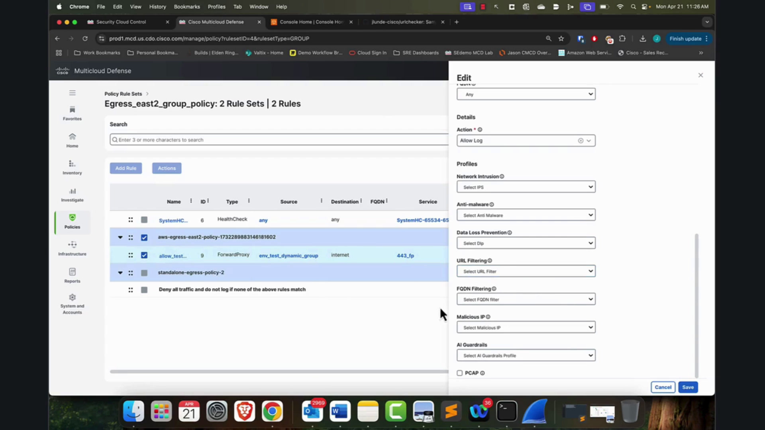Open the Favorites sidebar icon

[x=72, y=113]
